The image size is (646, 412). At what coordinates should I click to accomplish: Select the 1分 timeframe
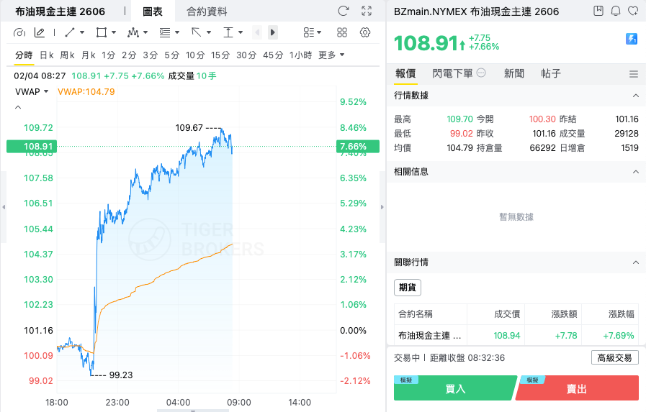click(108, 55)
